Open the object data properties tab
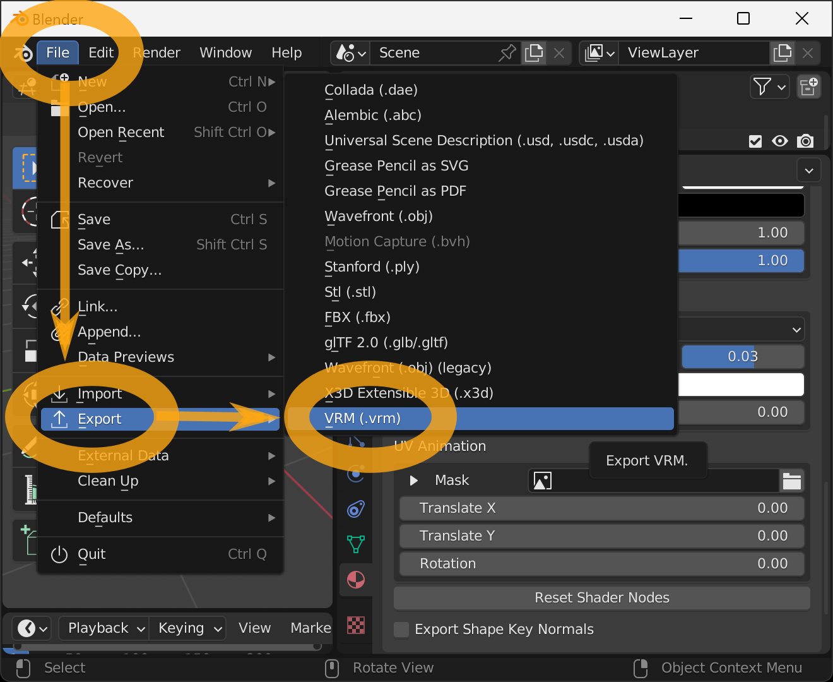833x682 pixels. [356, 544]
